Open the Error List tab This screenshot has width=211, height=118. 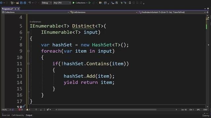[6, 115]
